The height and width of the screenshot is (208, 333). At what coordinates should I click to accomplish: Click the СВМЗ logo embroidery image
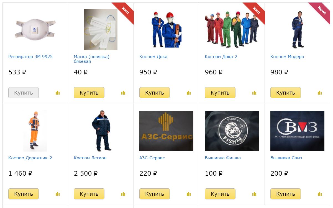tap(297, 131)
